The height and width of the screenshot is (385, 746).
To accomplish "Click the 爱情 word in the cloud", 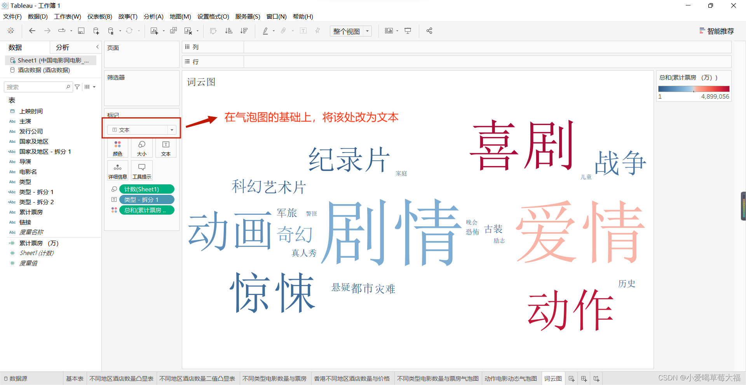I will (580, 232).
